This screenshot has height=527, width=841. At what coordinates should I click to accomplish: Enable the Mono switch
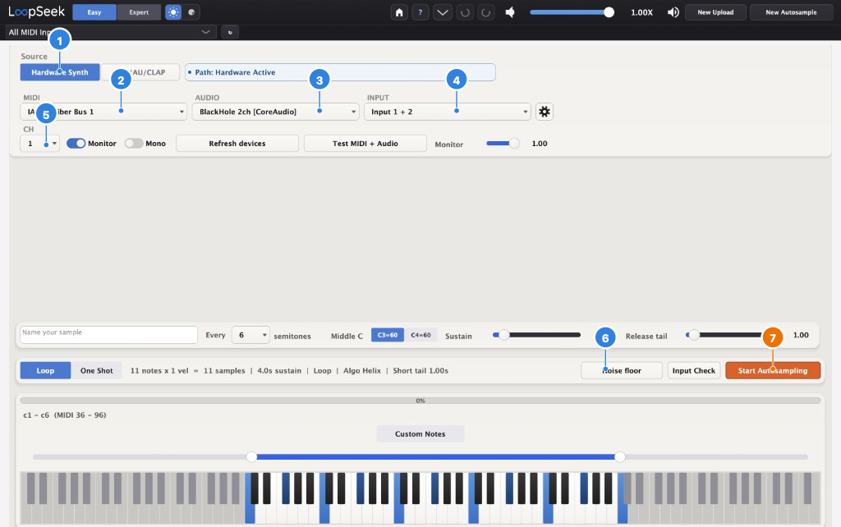[x=134, y=143]
